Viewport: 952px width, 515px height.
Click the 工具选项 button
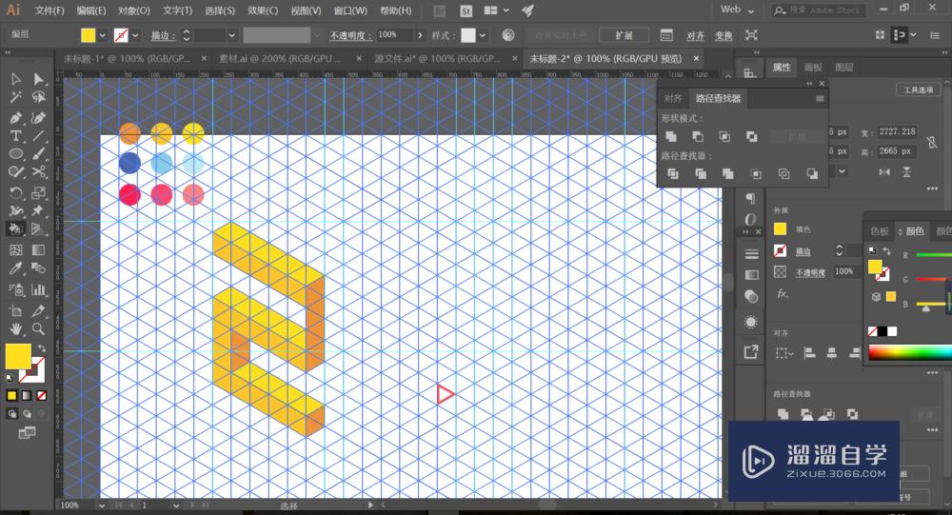(918, 89)
